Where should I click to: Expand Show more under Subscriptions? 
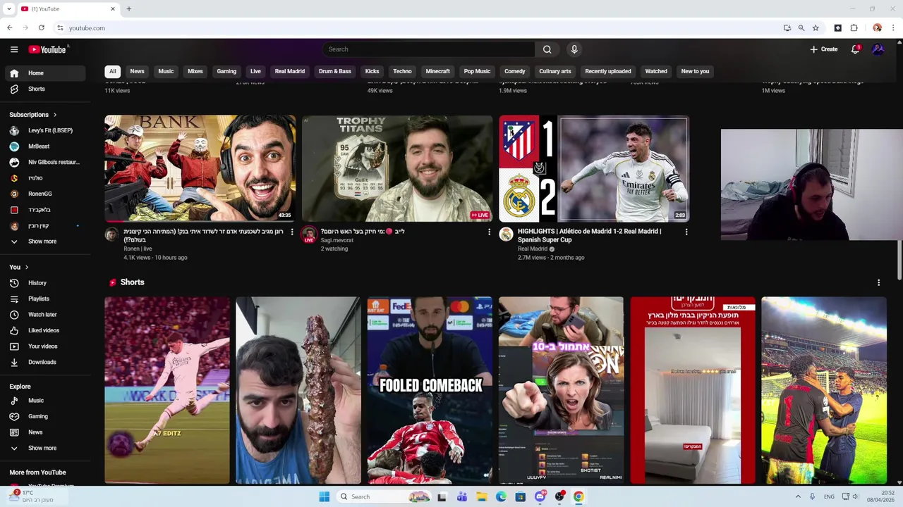45,242
